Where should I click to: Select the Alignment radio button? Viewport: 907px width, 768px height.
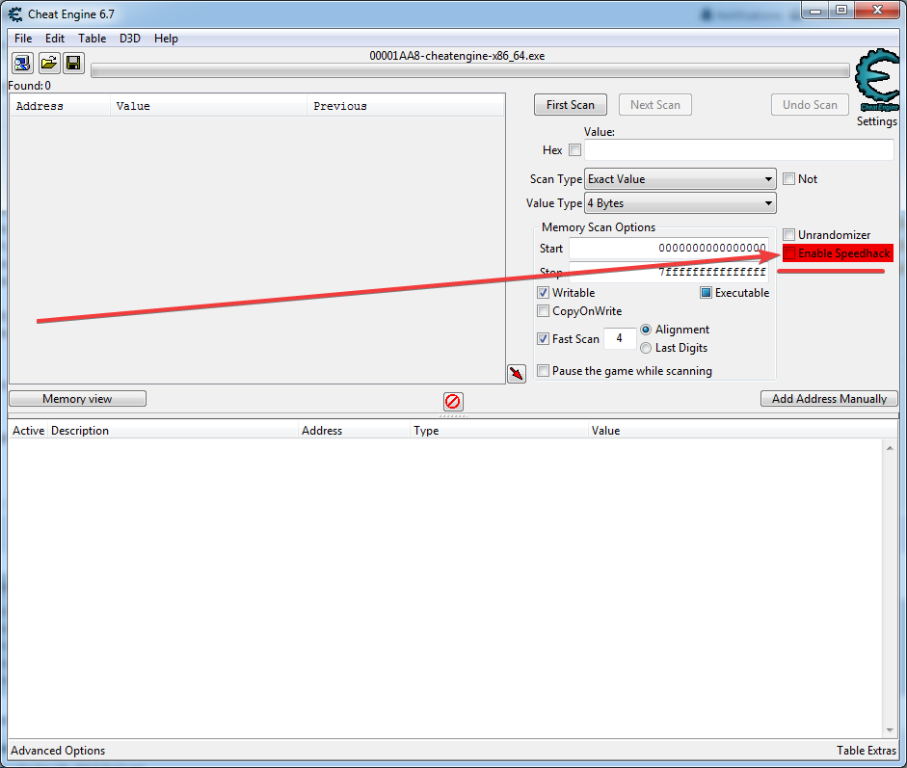click(646, 329)
